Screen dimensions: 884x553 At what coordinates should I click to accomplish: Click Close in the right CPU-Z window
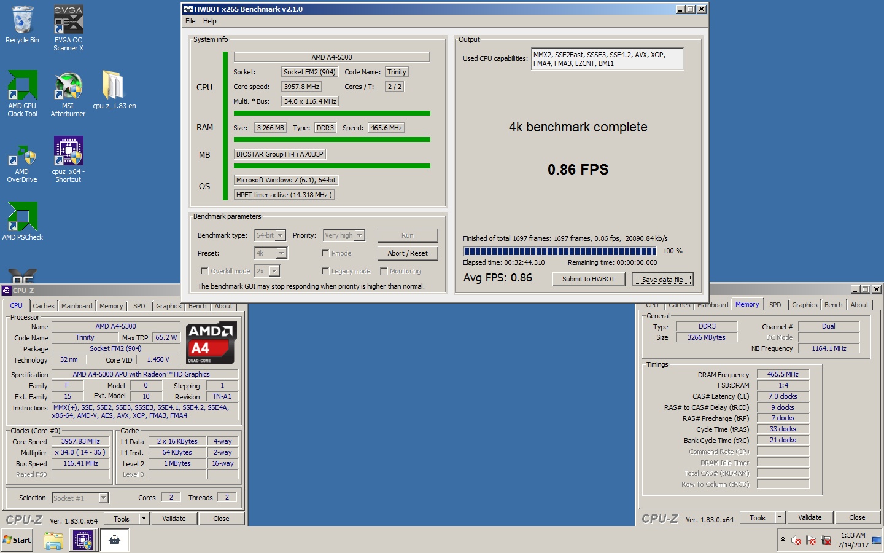[x=857, y=517]
